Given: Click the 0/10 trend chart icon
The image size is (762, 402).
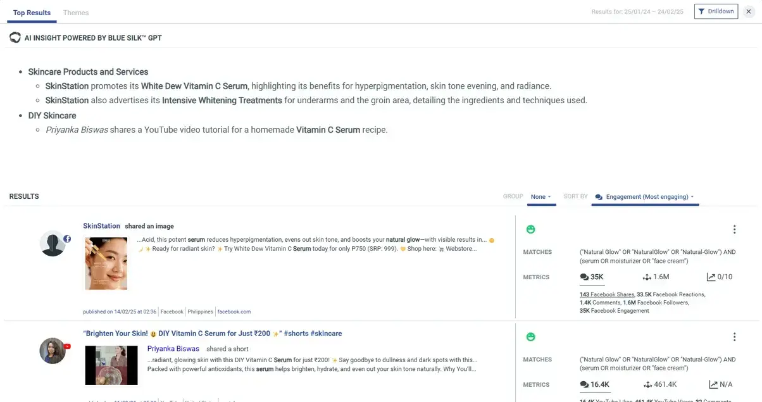Looking at the screenshot, I should pos(711,277).
